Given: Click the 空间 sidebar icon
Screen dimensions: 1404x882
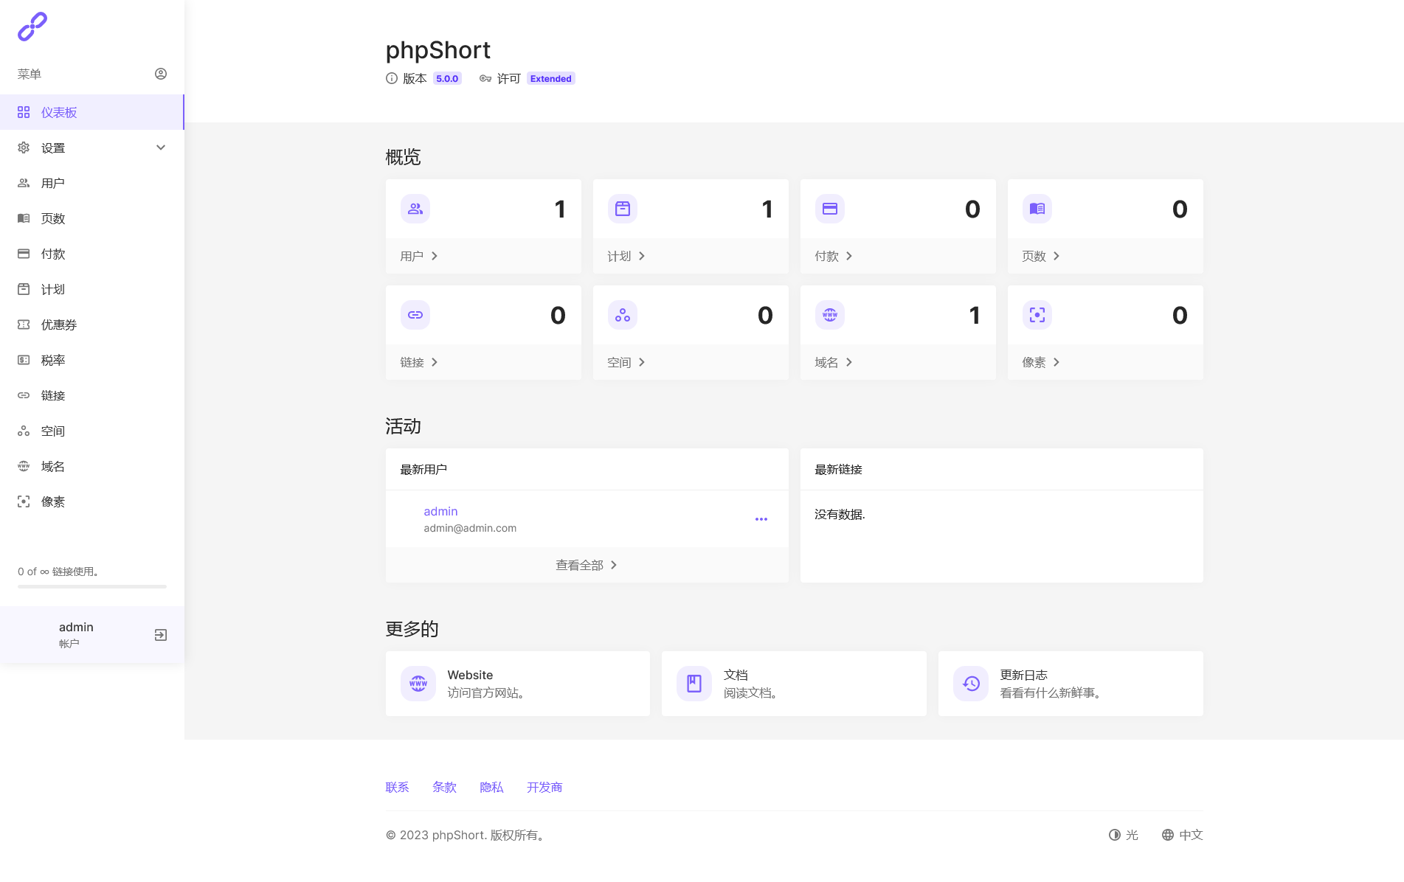Looking at the screenshot, I should pyautogui.click(x=24, y=431).
